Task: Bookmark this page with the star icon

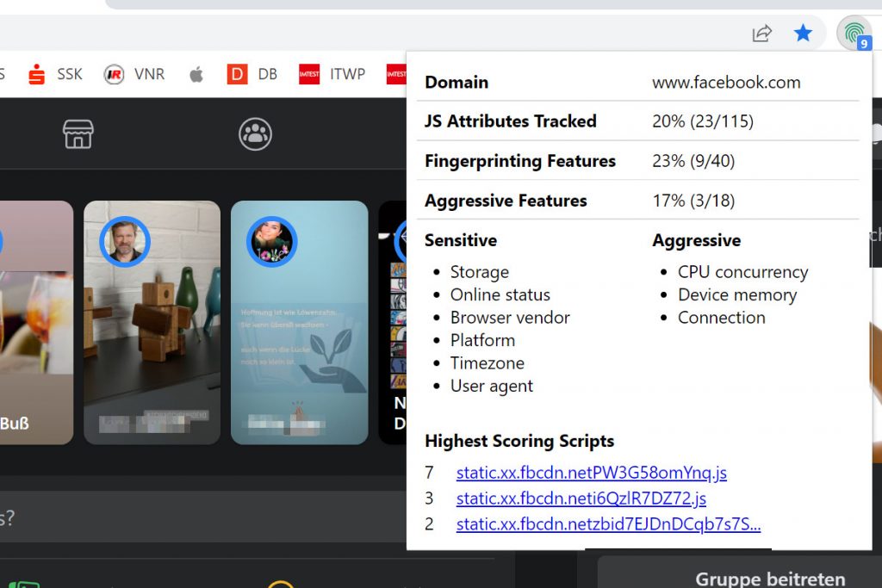Action: pyautogui.click(x=803, y=34)
